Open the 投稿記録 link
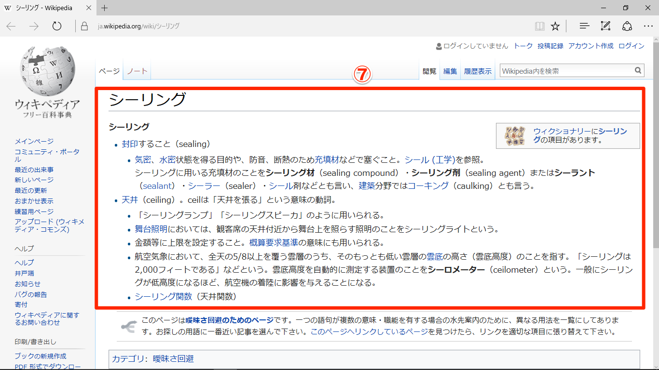This screenshot has height=370, width=659. click(550, 46)
